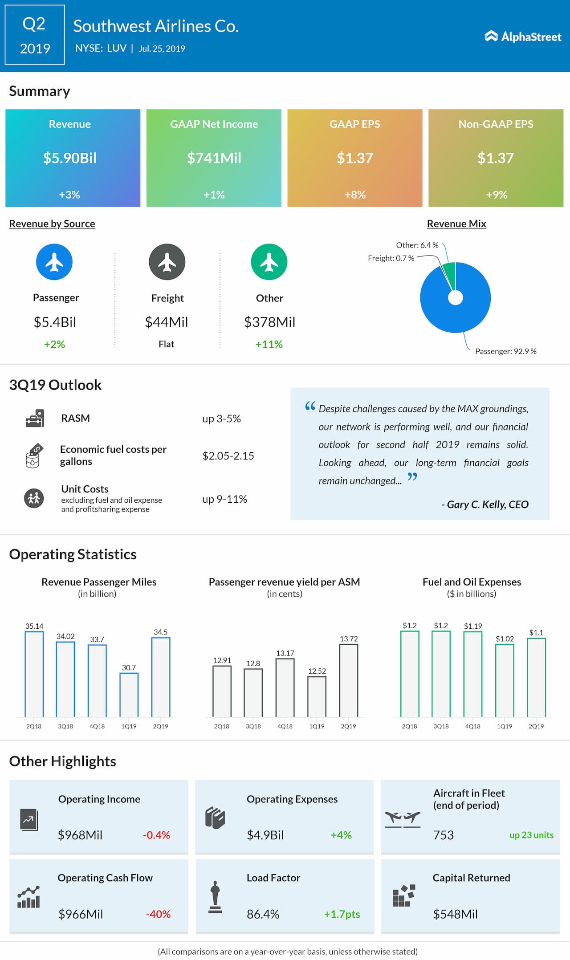Click the 1Q19 Revenue Passenger Miles bar
The image size is (570, 960).
tap(129, 695)
